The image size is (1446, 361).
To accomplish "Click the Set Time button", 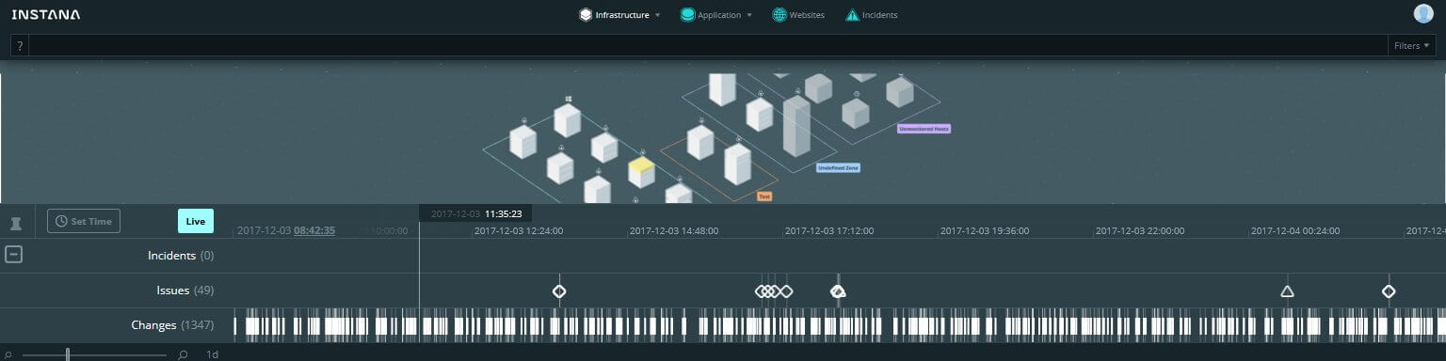I will coord(84,221).
